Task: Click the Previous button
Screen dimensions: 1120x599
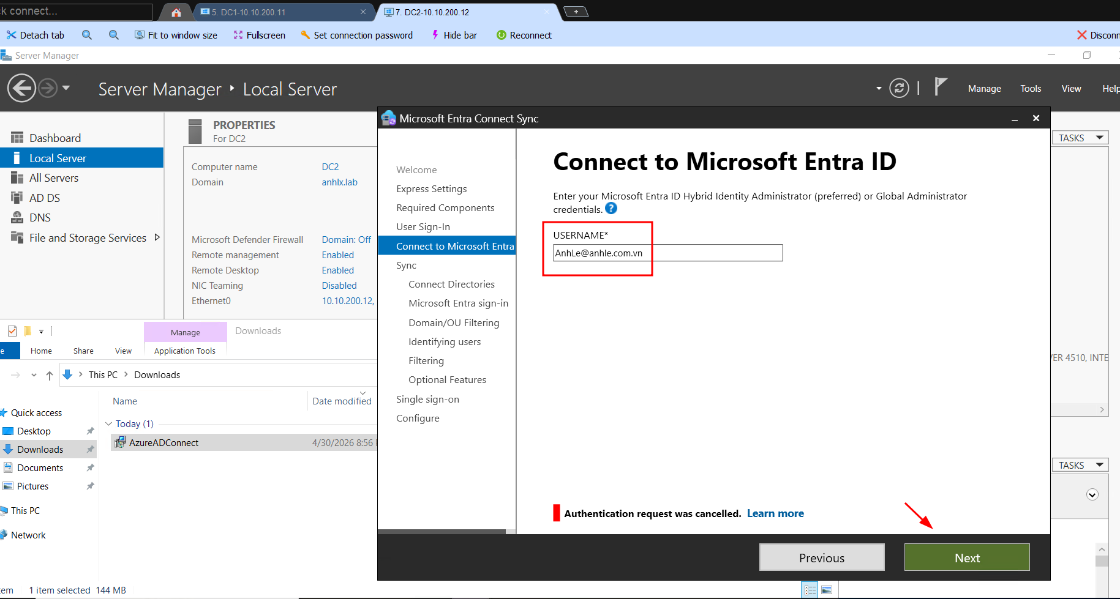Action: [x=822, y=557]
